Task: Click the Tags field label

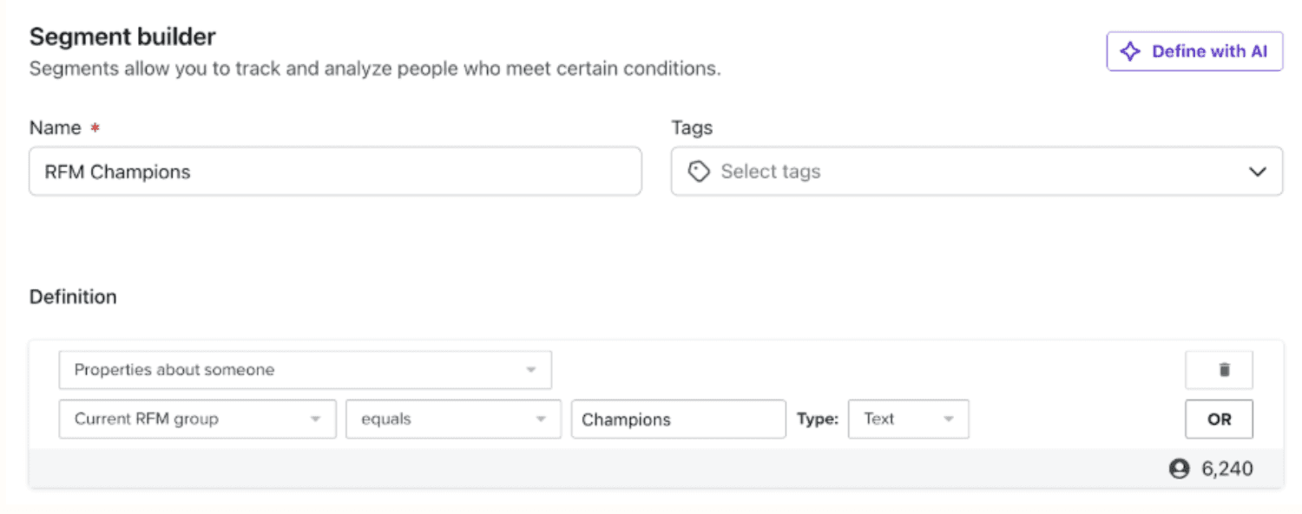Action: (x=692, y=127)
